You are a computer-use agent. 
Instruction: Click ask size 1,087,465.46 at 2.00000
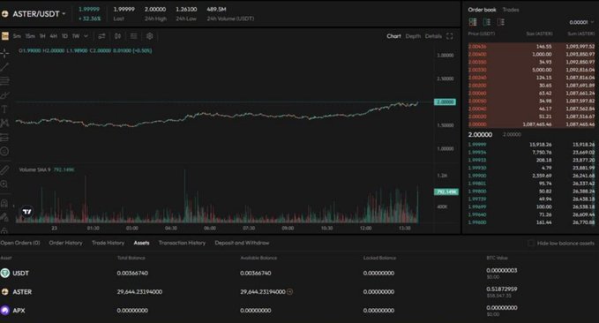coord(537,124)
